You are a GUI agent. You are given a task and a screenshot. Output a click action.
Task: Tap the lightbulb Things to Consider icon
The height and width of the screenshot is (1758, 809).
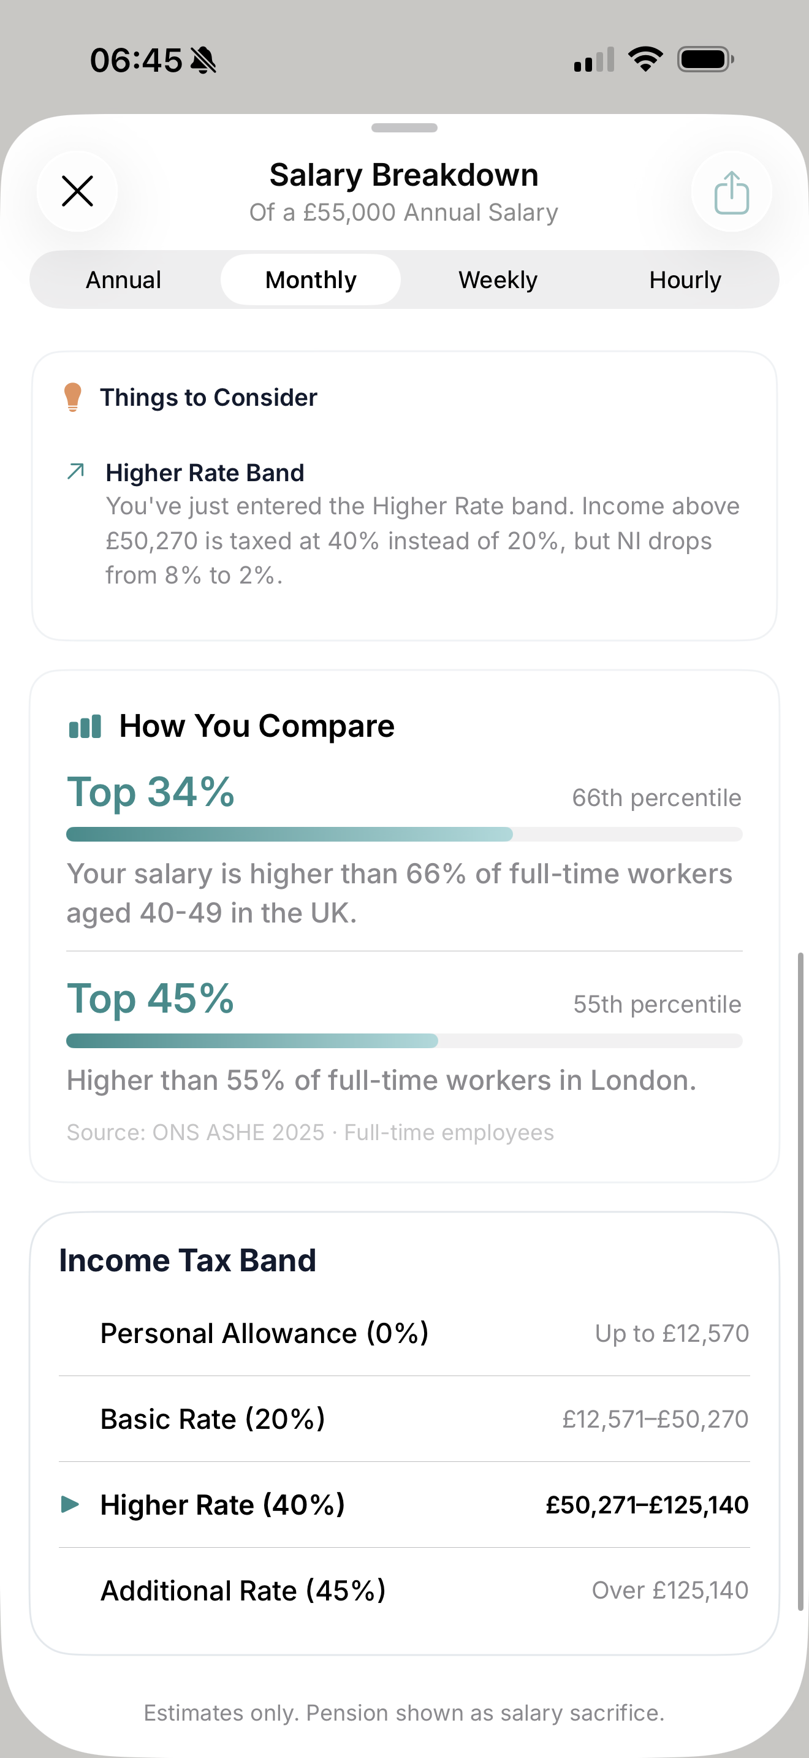(x=73, y=397)
